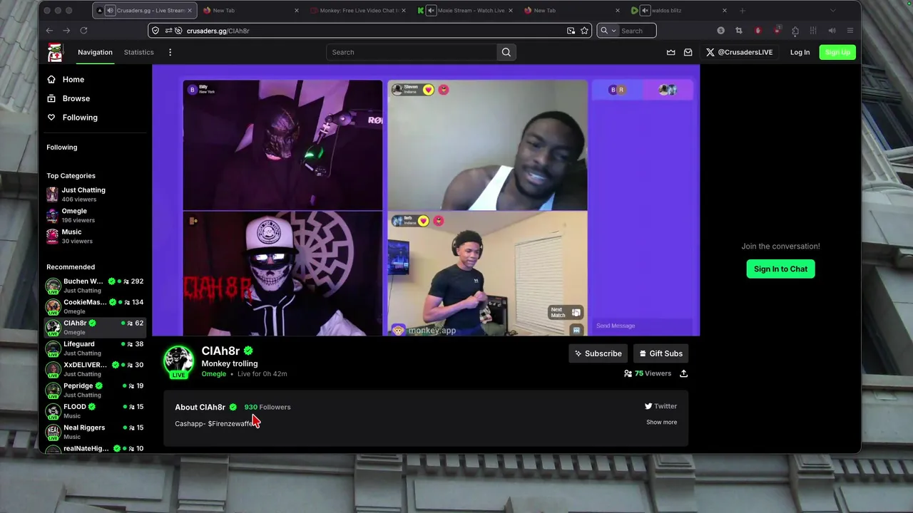The width and height of the screenshot is (913, 513).
Task: Click Send Message field in video
Action: pos(642,326)
